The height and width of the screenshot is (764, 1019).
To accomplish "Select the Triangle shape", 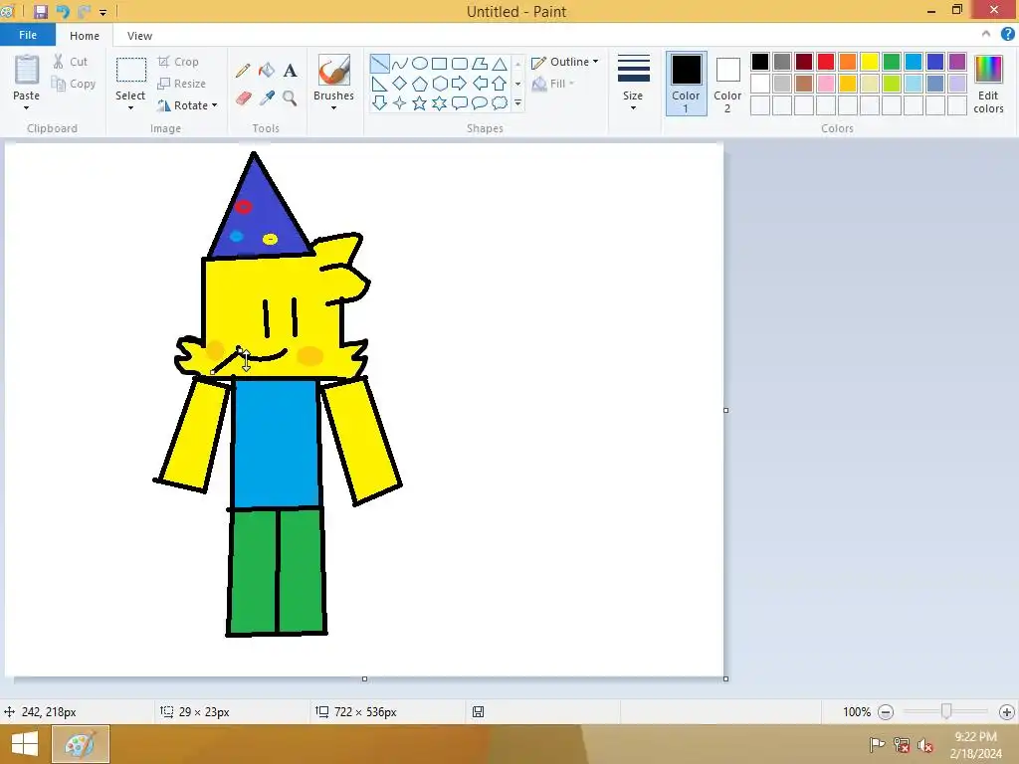I will [x=500, y=63].
